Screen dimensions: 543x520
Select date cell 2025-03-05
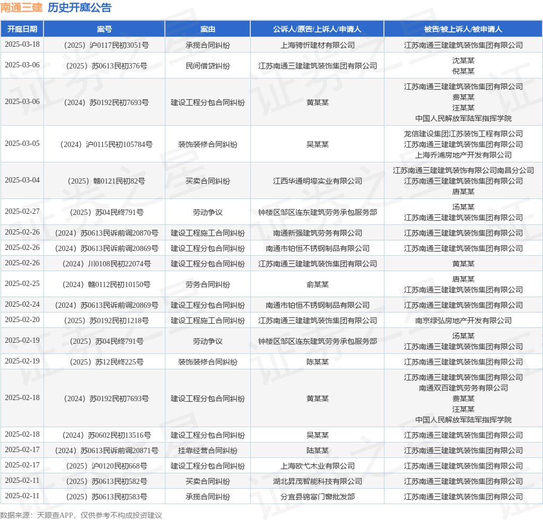pos(22,143)
